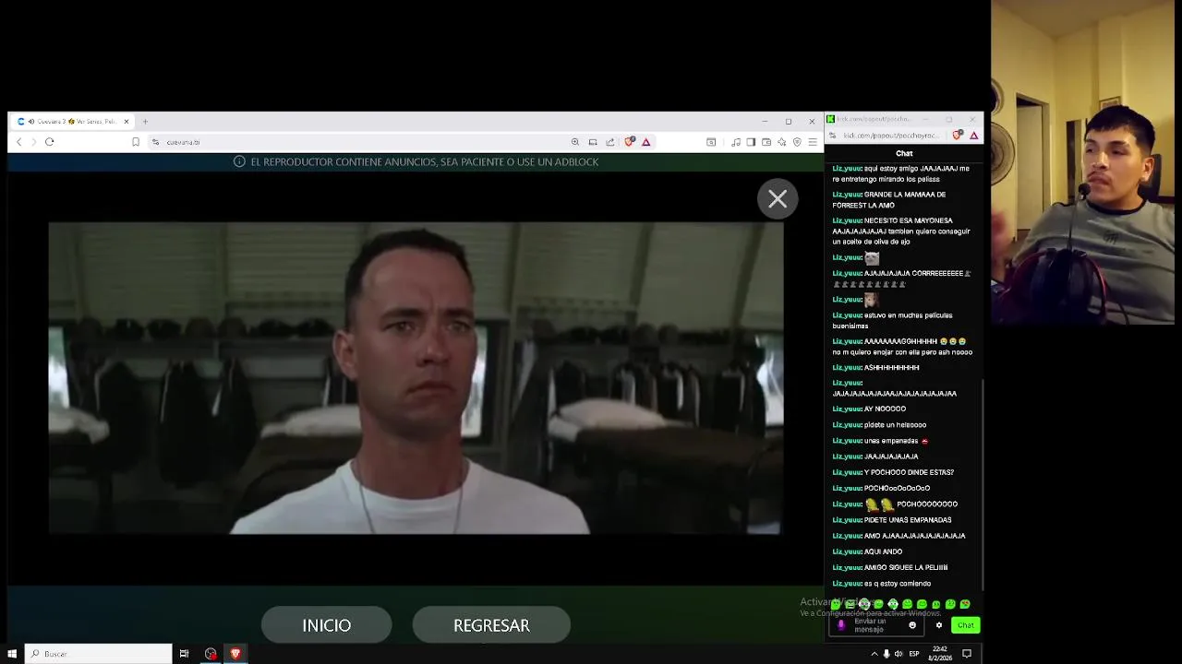Image resolution: width=1182 pixels, height=664 pixels.
Task: Click the REGRESAR button
Action: [491, 625]
